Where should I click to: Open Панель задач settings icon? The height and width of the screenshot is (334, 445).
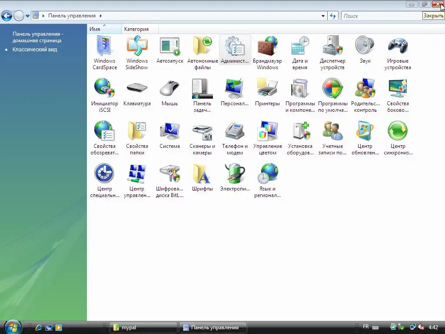pos(203,95)
